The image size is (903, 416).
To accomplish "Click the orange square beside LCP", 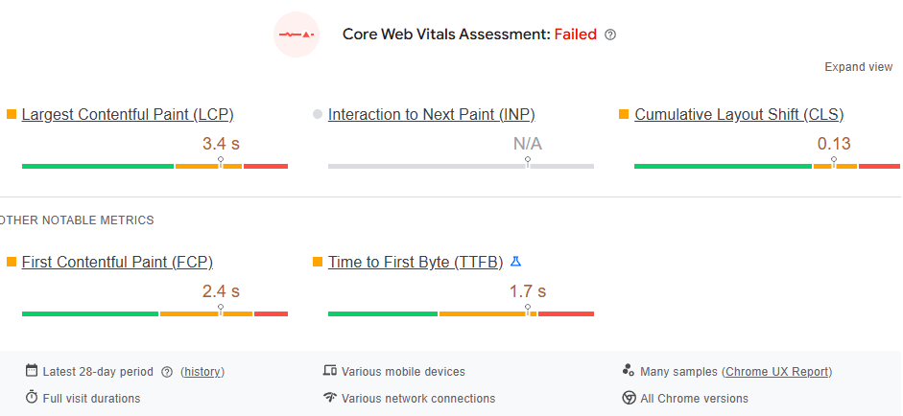I will click(x=12, y=114).
